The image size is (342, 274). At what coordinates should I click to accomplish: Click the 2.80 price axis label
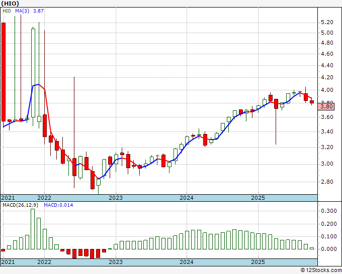(x=327, y=182)
